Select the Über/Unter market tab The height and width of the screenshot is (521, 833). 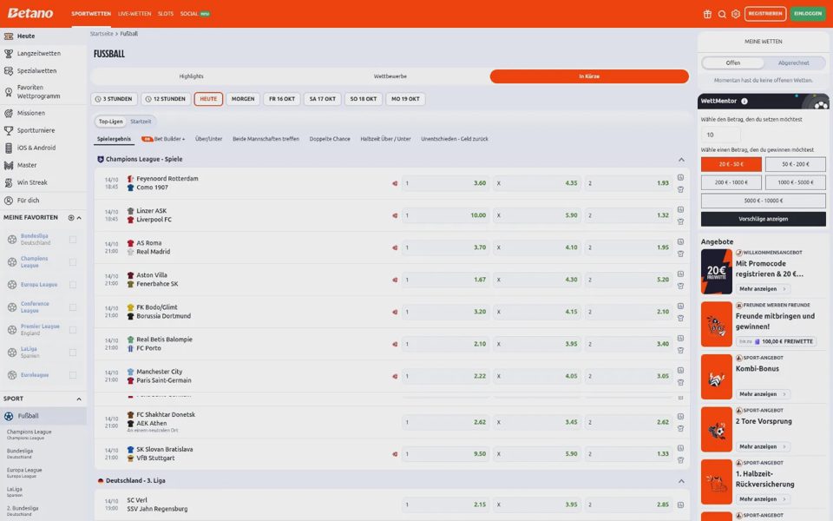(208, 139)
